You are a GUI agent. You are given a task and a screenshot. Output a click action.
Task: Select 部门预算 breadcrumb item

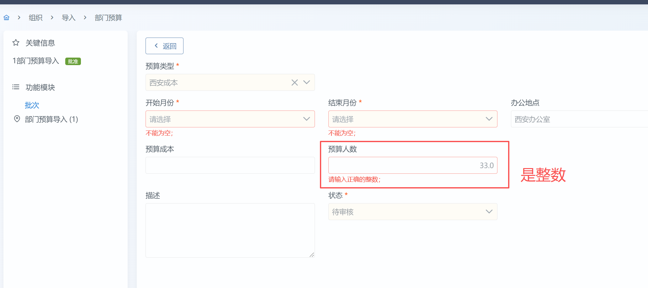(108, 18)
